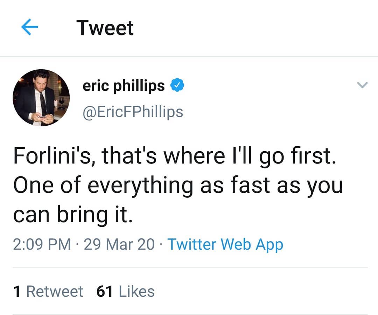This screenshot has width=378, height=315.
Task: Click the tweet's last line "can bring it."
Action: 73,216
